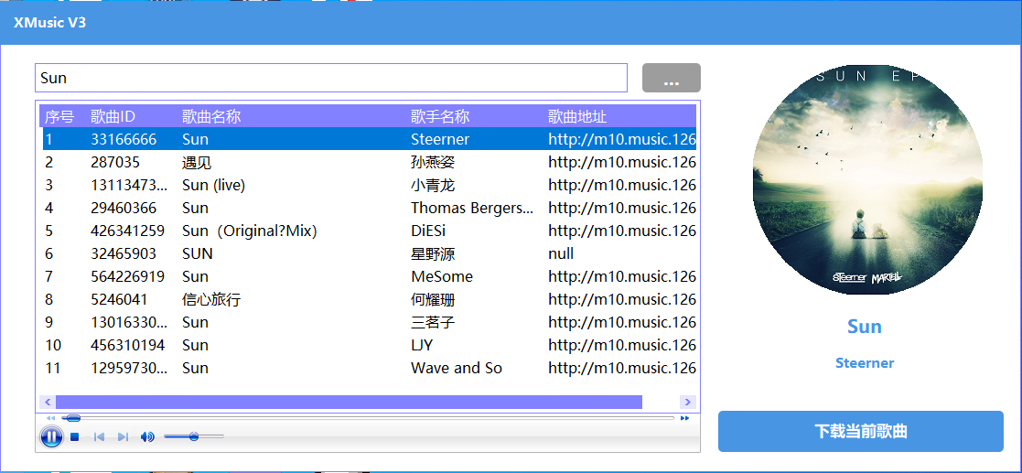Select the song row by LJY
Screen dimensions: 1022x473
[370, 345]
